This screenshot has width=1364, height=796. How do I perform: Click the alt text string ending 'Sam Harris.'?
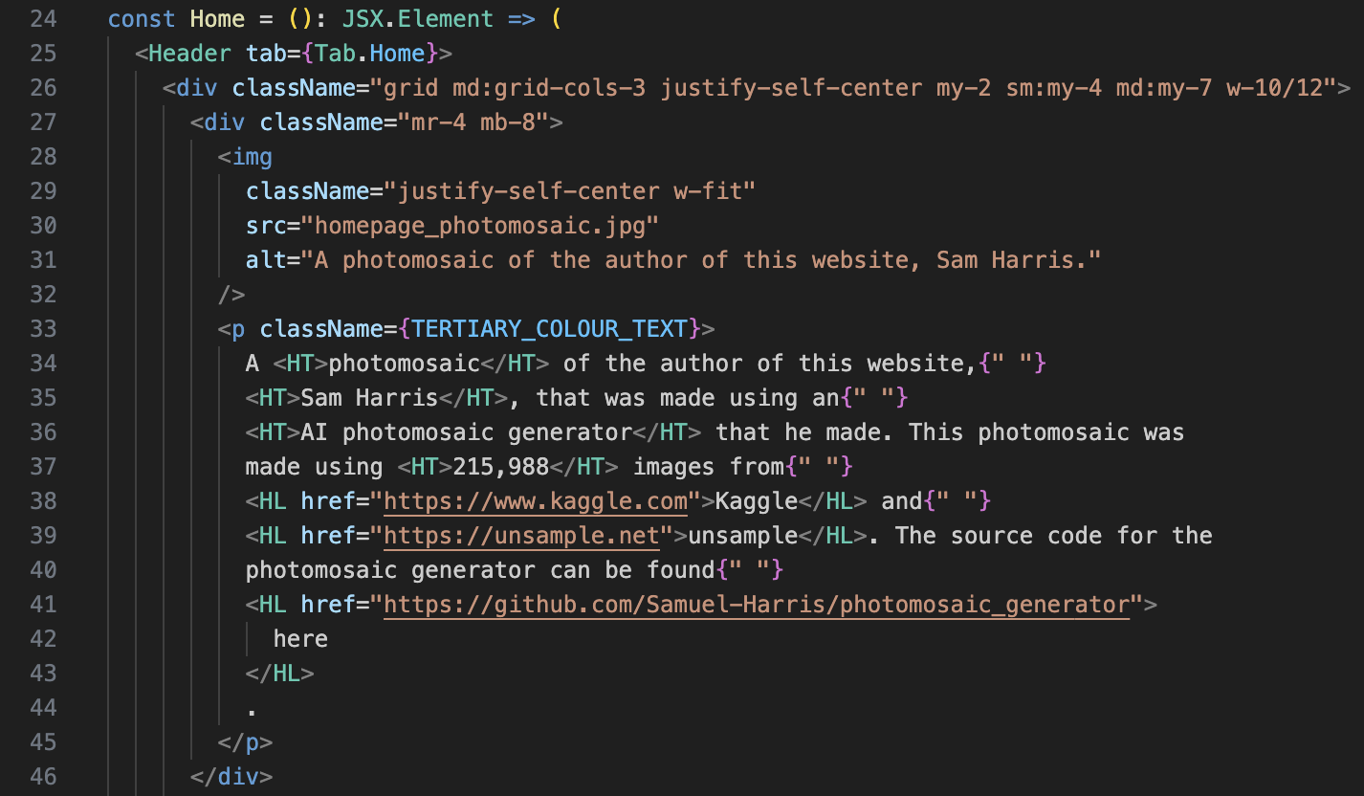click(x=702, y=259)
